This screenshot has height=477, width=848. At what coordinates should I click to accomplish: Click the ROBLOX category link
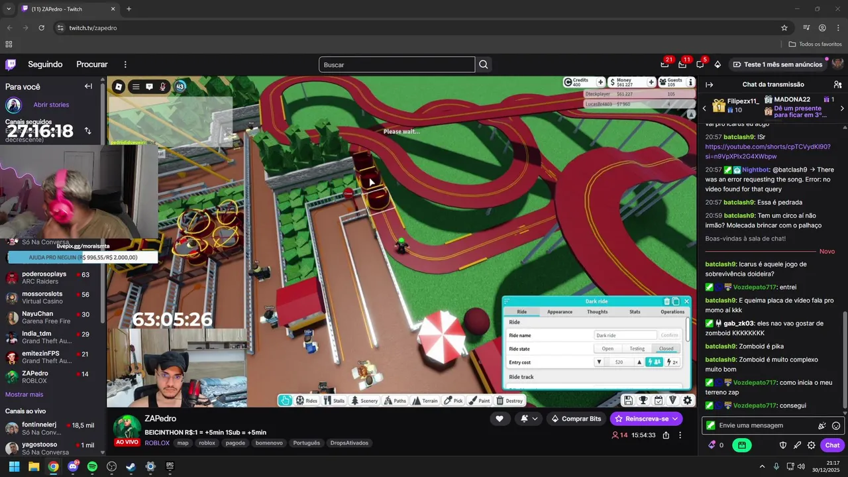(157, 443)
